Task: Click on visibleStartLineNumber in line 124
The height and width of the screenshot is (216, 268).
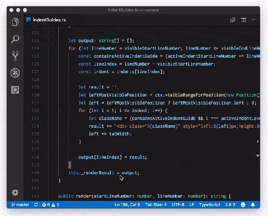Action: click(152, 48)
